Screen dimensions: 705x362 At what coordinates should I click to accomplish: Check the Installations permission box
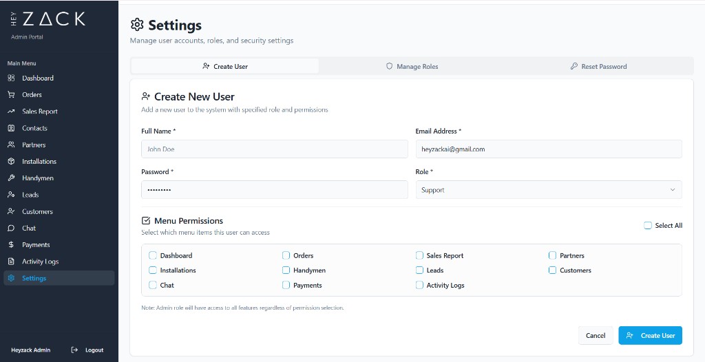[152, 270]
